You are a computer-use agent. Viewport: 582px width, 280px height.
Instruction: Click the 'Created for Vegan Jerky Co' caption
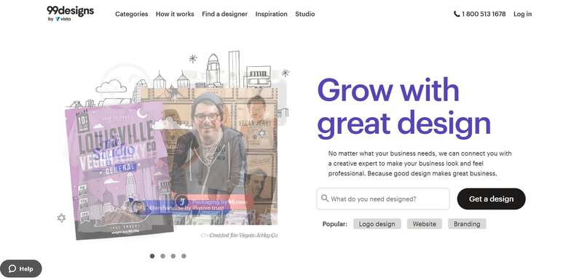click(243, 236)
